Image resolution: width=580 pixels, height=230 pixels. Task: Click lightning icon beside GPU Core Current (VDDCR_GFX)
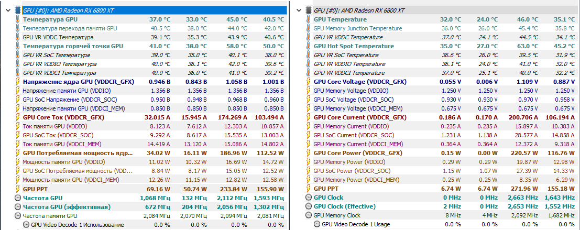(x=309, y=117)
